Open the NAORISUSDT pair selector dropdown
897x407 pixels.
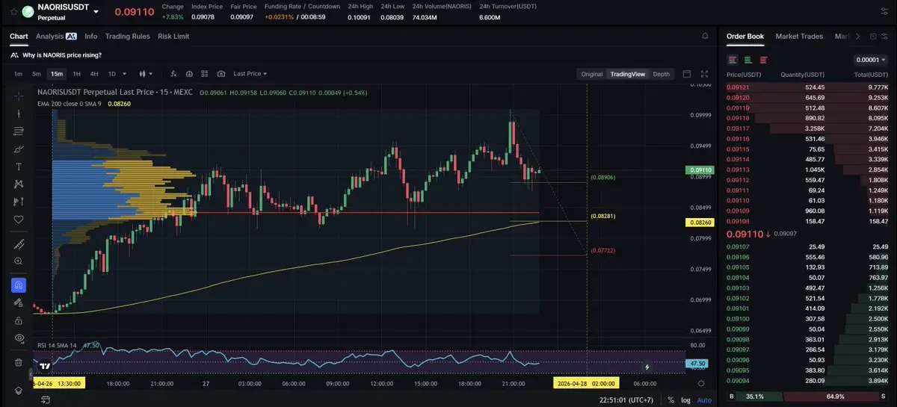point(96,11)
